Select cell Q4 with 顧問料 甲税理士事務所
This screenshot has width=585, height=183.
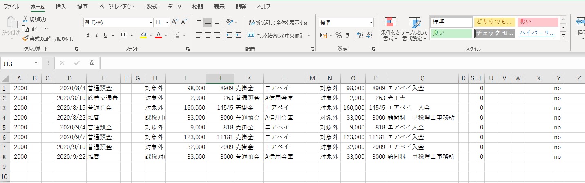click(x=422, y=118)
